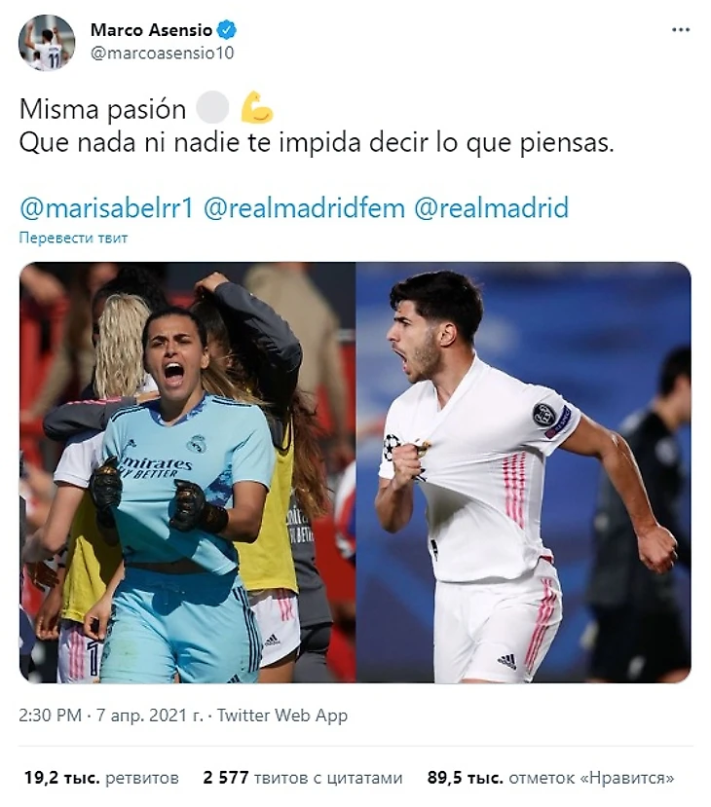Click the white circle emoji
Screen dimensions: 711x807
pos(212,107)
